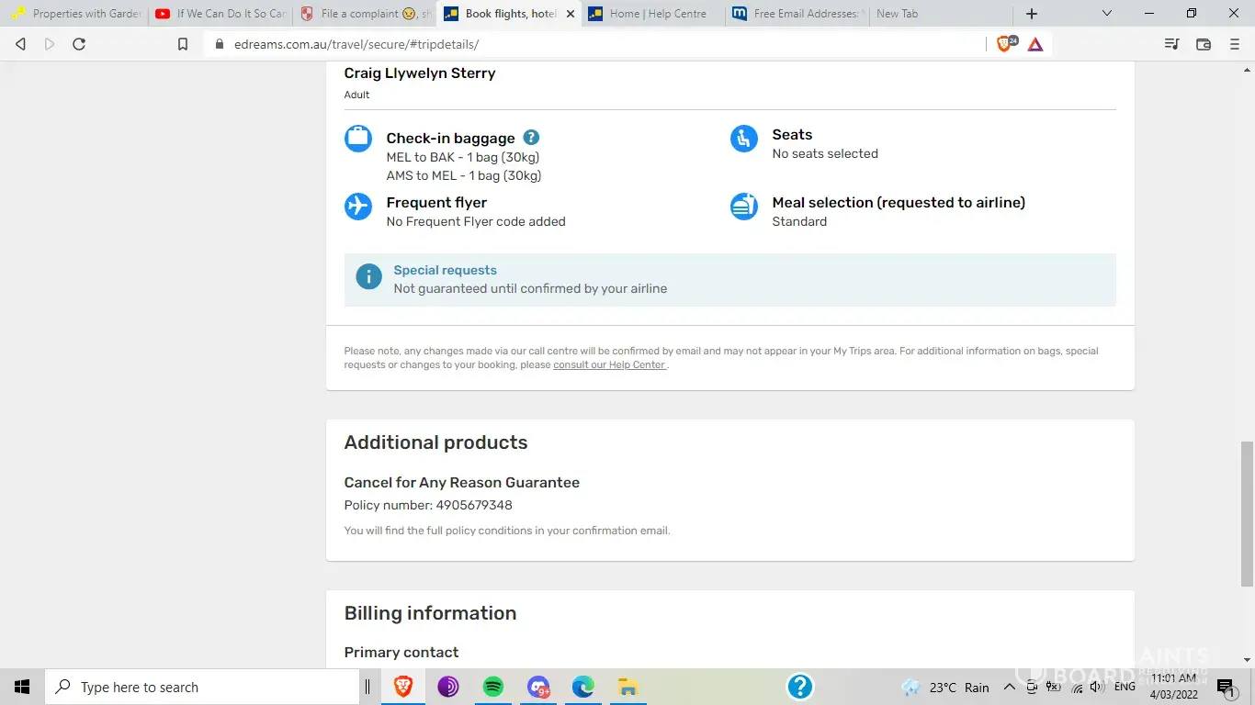
Task: Open the Brave Shields lion icon
Action: pos(1005,44)
